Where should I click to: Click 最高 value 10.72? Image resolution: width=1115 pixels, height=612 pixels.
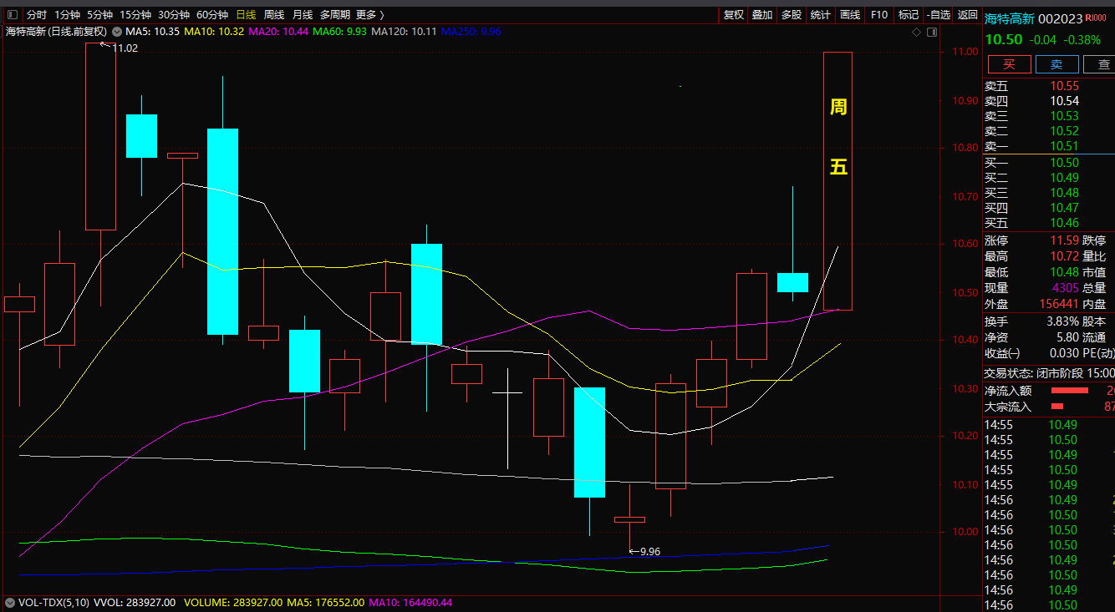pyautogui.click(x=1064, y=256)
